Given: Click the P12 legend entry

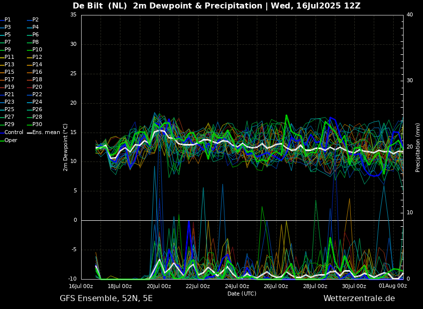Looking at the screenshot, I should pos(37,57).
